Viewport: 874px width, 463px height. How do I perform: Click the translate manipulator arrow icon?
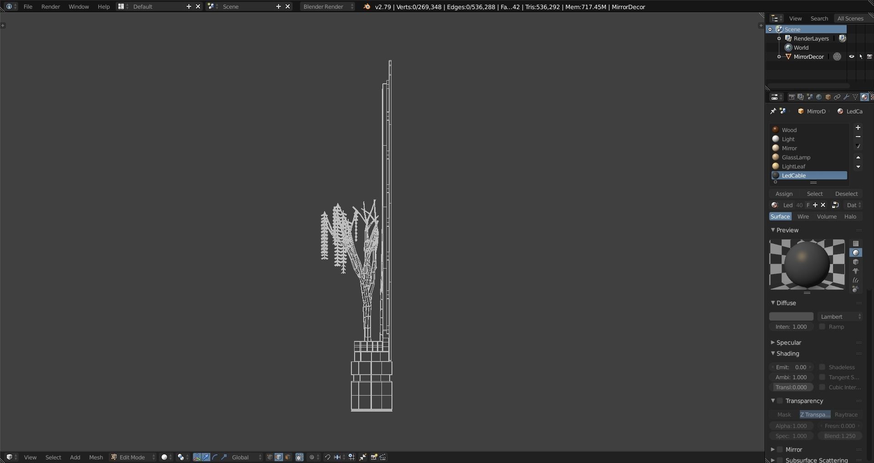point(206,457)
